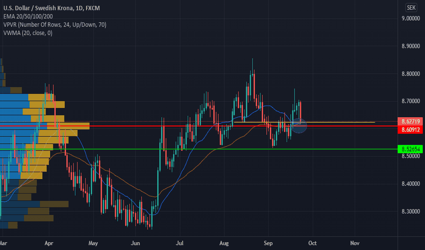Click the Oct label on time axis

click(312, 243)
